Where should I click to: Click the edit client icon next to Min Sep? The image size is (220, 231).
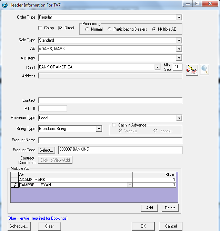192,70
